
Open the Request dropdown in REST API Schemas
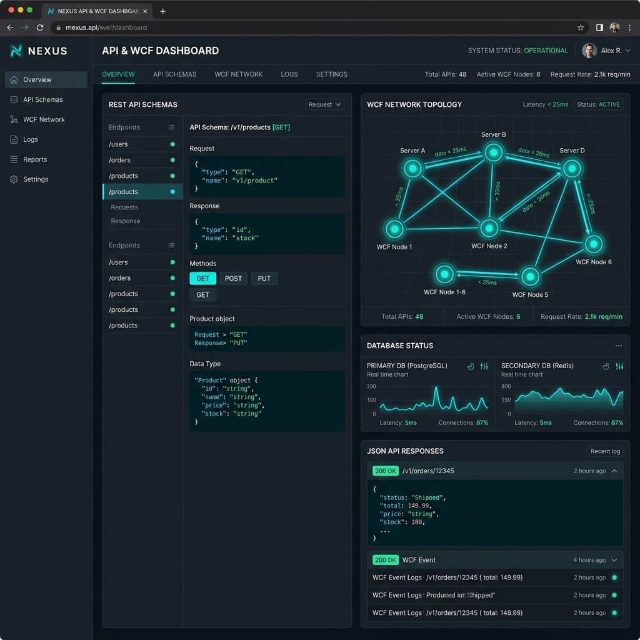[324, 104]
